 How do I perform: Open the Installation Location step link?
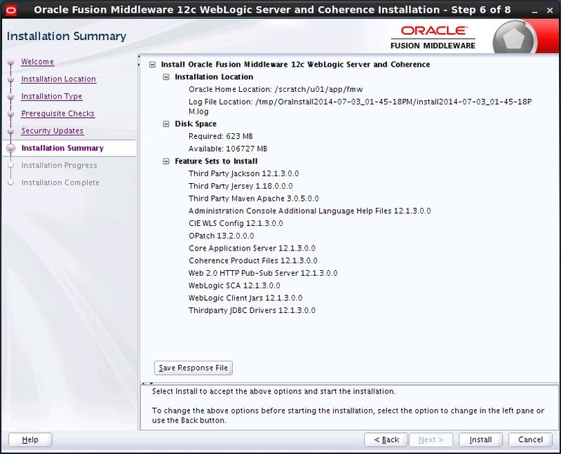[59, 79]
